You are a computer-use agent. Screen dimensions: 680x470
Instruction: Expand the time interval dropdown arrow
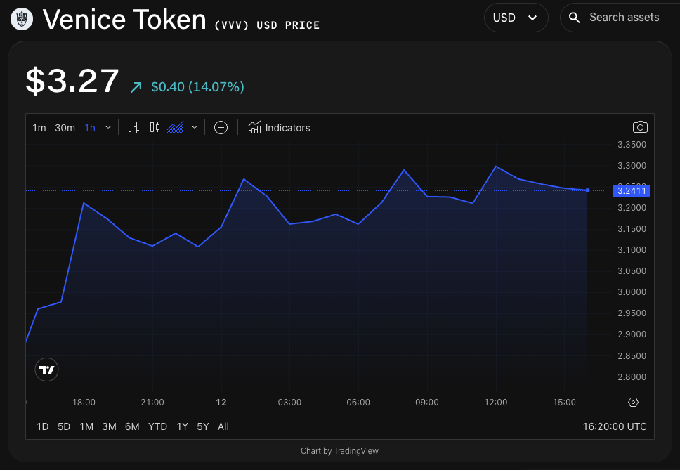tap(108, 127)
